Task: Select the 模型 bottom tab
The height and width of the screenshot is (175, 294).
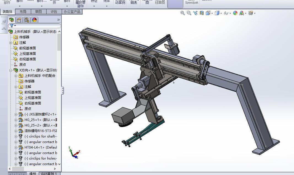Action: pos(33,174)
